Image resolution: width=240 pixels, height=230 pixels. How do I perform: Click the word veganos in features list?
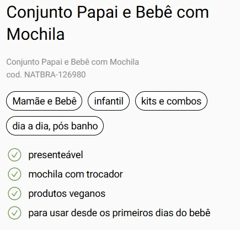pyautogui.click(x=87, y=194)
